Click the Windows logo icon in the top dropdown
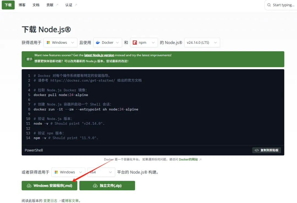Viewport: 297px width, 203px height. click(48, 42)
